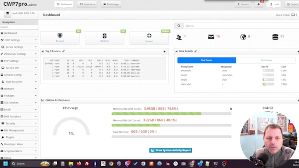Expand Packages menu

(x=19, y=96)
